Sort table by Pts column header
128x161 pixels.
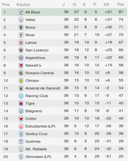[x=120, y=4]
